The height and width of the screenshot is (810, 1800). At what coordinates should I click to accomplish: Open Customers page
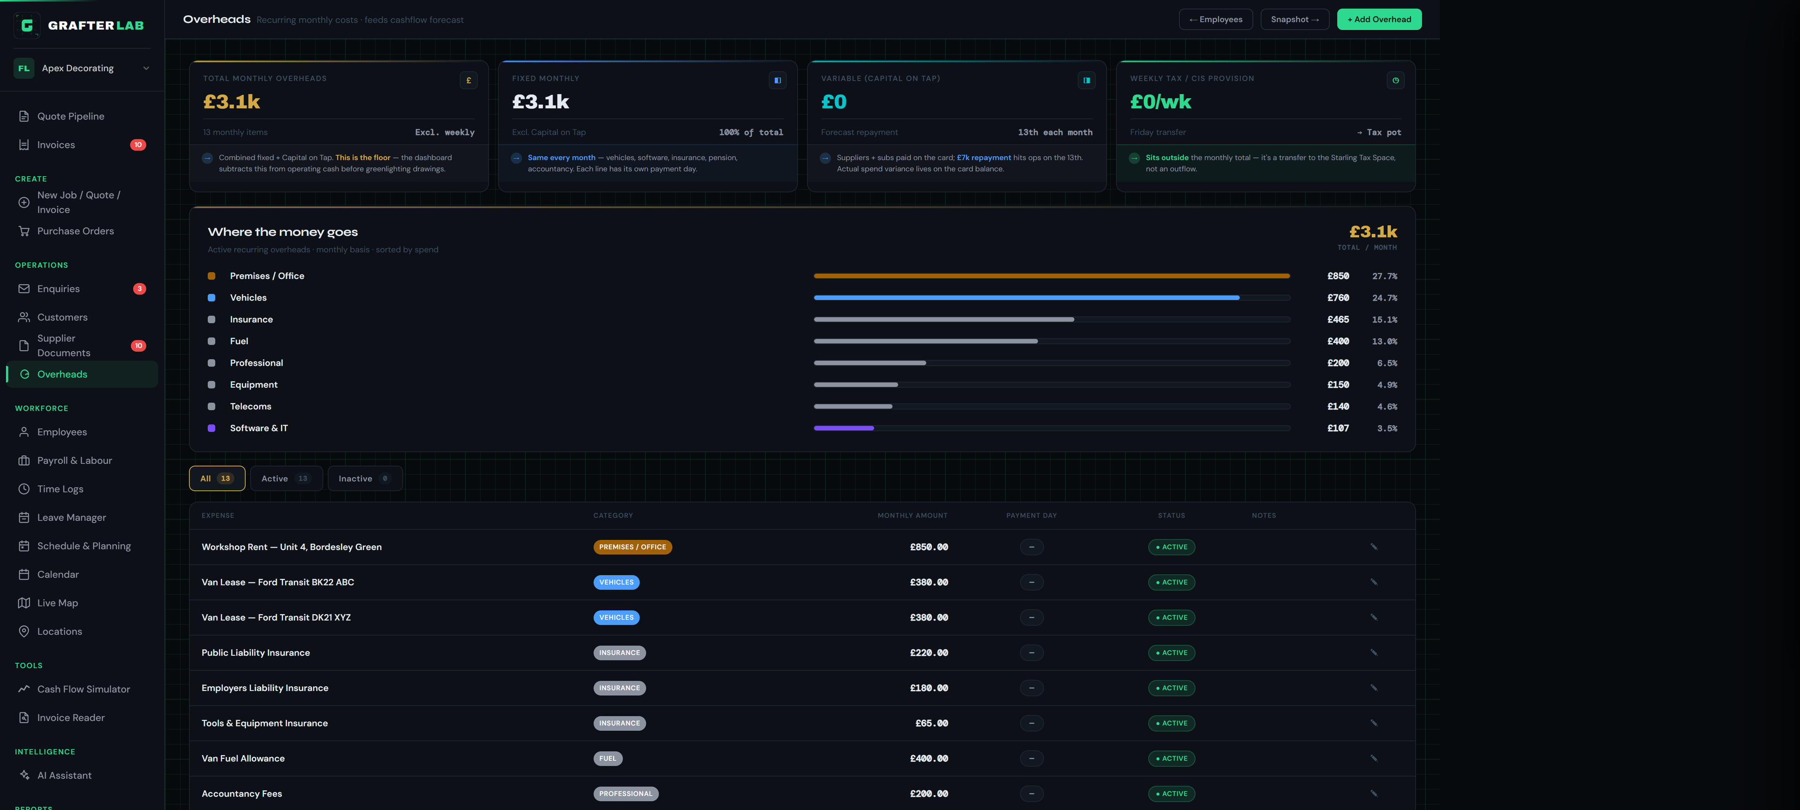pyautogui.click(x=82, y=317)
